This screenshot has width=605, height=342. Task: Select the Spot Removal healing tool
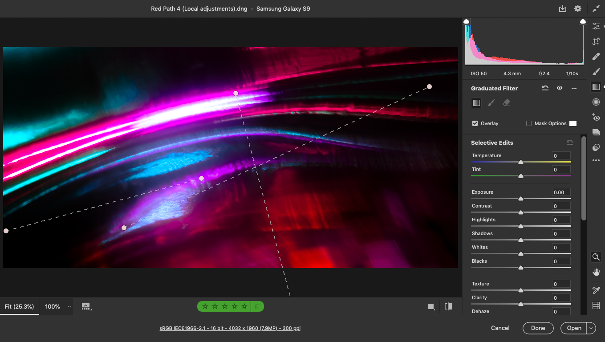[x=596, y=57]
